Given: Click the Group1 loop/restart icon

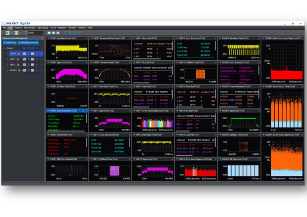Looking at the screenshot, I should click(32, 48).
